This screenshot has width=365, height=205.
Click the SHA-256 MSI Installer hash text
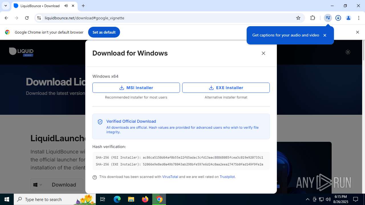click(x=179, y=157)
